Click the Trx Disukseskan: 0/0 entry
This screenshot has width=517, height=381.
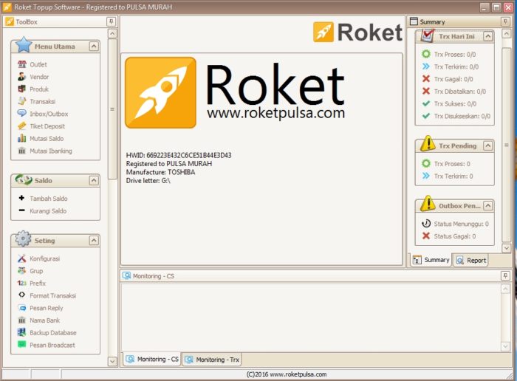click(462, 116)
